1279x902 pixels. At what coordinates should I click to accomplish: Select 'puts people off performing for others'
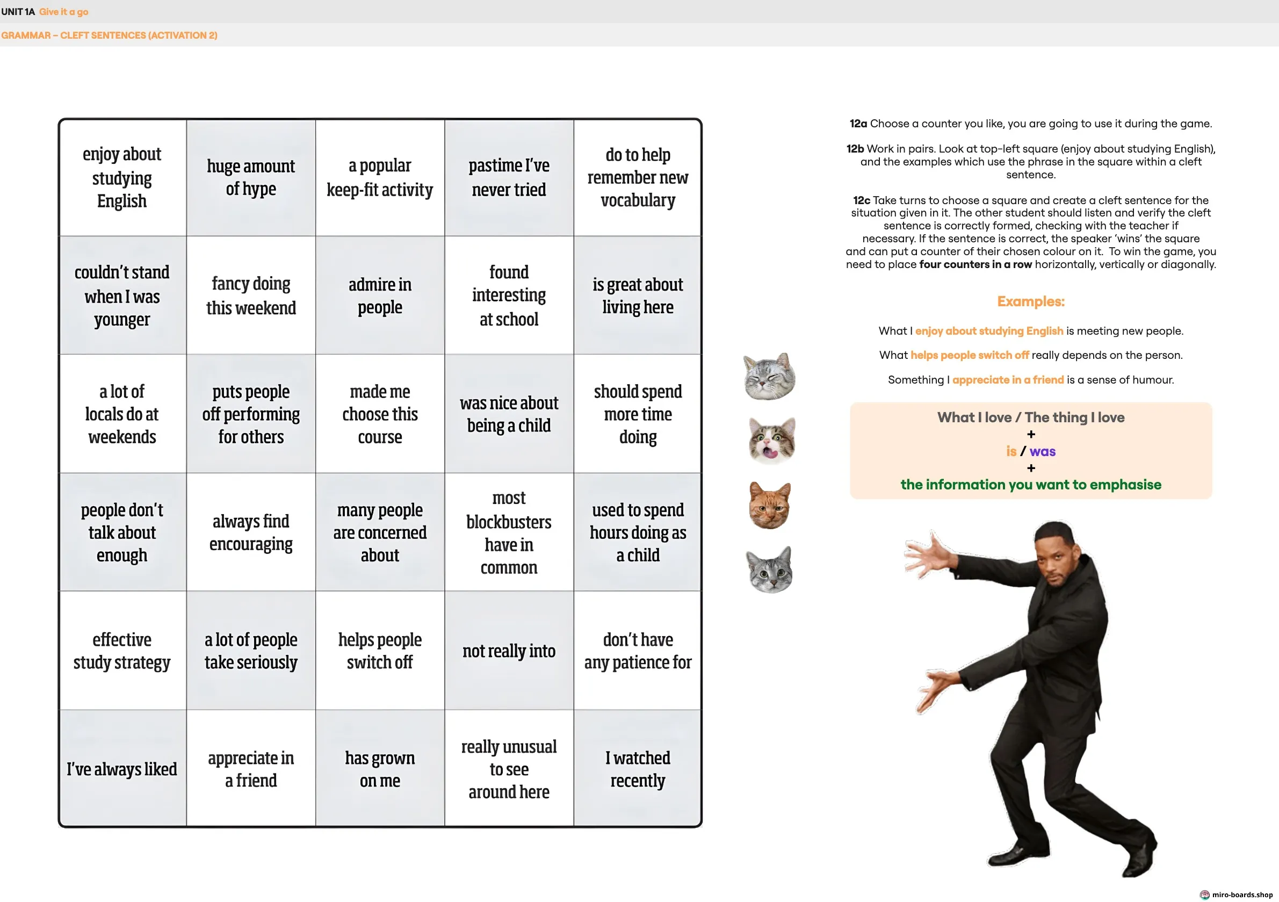point(251,414)
